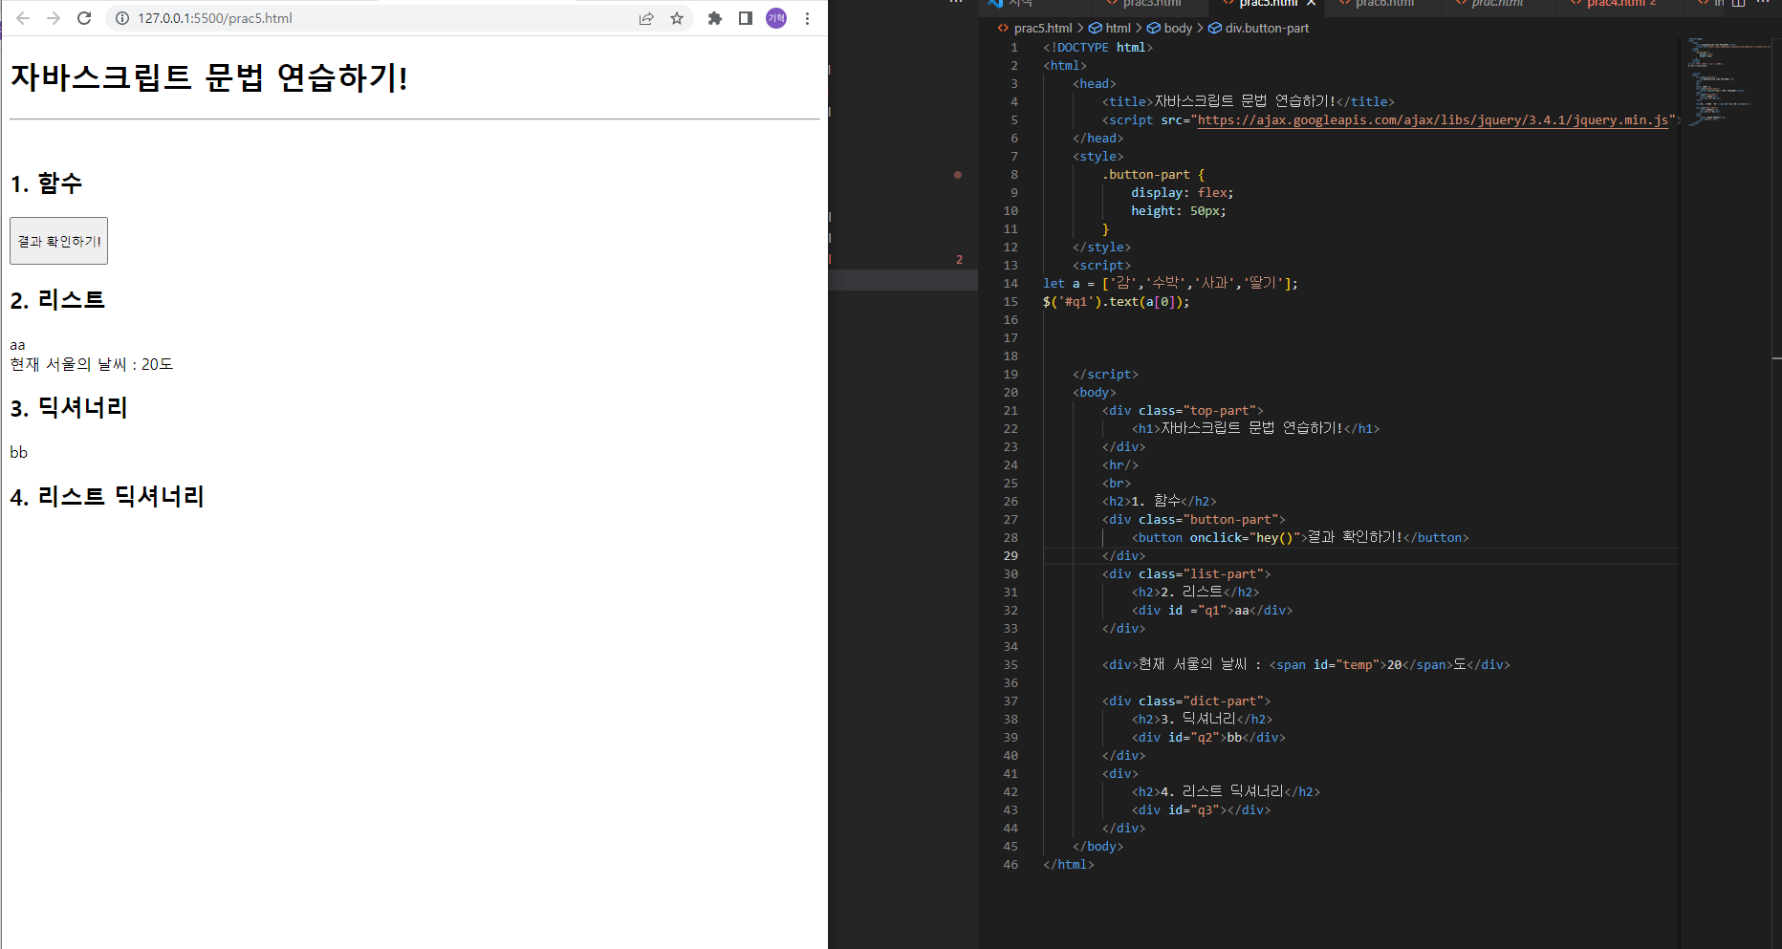
Task: Open the jQuery googleapis script URL link
Action: (1433, 120)
